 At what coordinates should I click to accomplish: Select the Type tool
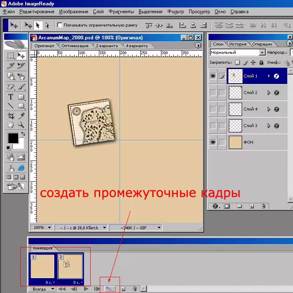pyautogui.click(x=10, y=97)
